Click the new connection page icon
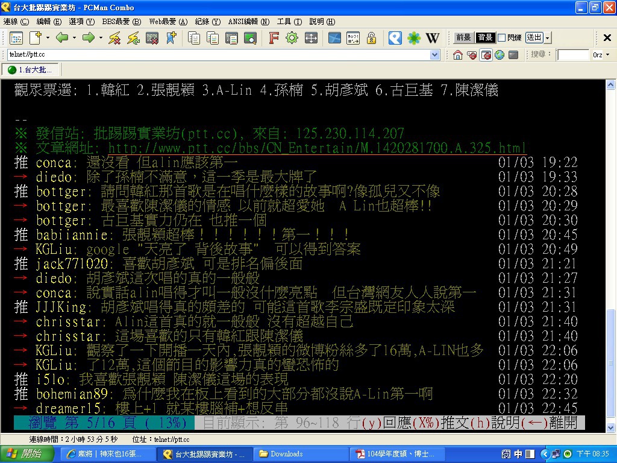The image size is (617, 463). [35, 38]
